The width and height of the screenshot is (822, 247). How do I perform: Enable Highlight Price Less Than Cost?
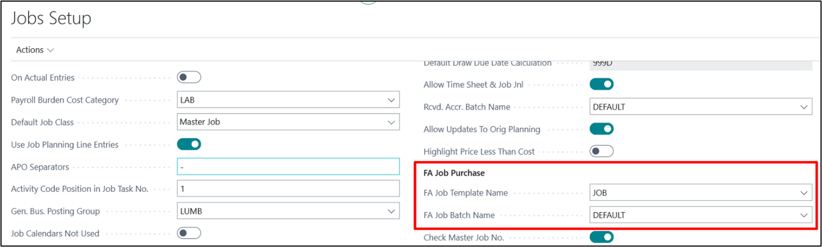coord(602,151)
